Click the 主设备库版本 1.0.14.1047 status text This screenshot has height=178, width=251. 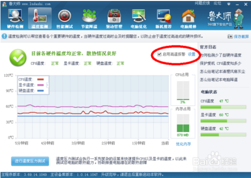[x=74, y=175]
